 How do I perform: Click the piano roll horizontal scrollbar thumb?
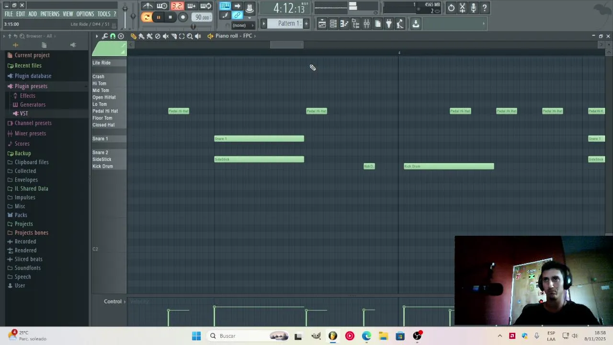(x=286, y=45)
